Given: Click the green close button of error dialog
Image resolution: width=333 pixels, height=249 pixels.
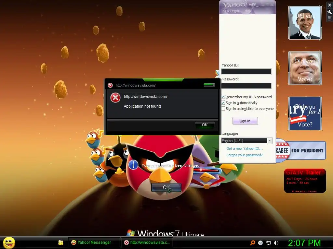Looking at the screenshot, I should (209, 85).
